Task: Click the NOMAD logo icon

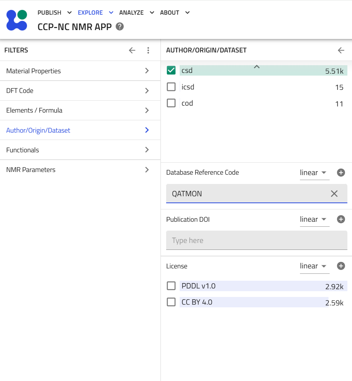Action: [17, 20]
